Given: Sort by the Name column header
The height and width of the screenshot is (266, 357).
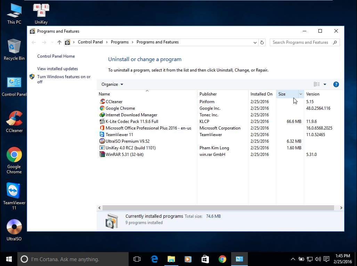Looking at the screenshot, I should pos(147,94).
